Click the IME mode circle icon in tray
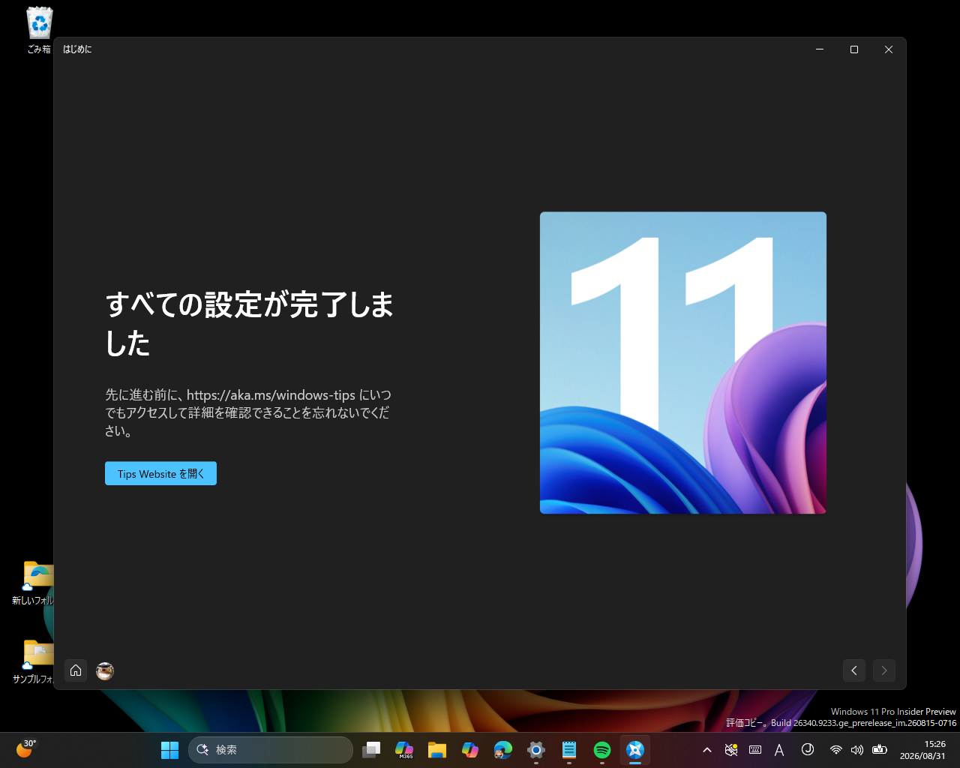The height and width of the screenshot is (768, 960). coord(808,749)
